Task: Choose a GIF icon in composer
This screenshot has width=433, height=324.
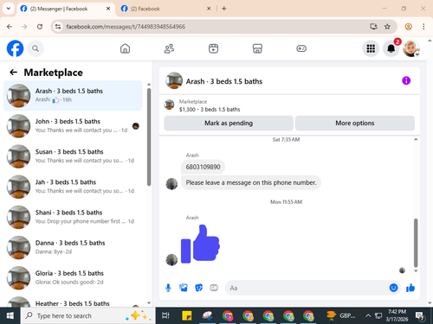Action: coord(214,288)
